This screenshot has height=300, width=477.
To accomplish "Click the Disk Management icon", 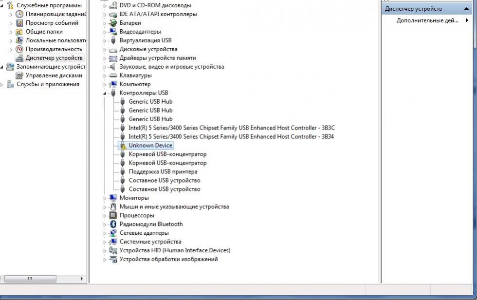I will tap(19, 75).
